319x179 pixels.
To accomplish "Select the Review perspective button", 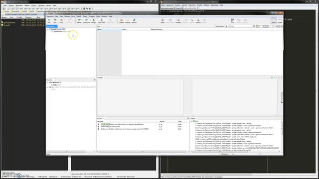I will 280,21.
